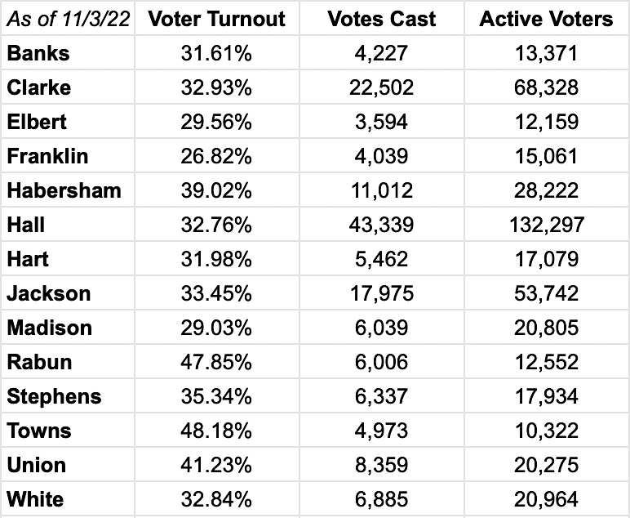Select Hart's votes cast value 5,462
The width and height of the screenshot is (630, 518).
tap(382, 260)
